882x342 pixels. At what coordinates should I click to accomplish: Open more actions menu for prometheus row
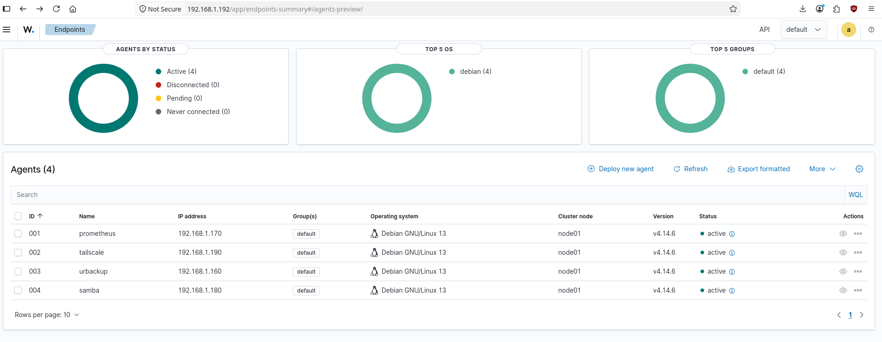[858, 234]
